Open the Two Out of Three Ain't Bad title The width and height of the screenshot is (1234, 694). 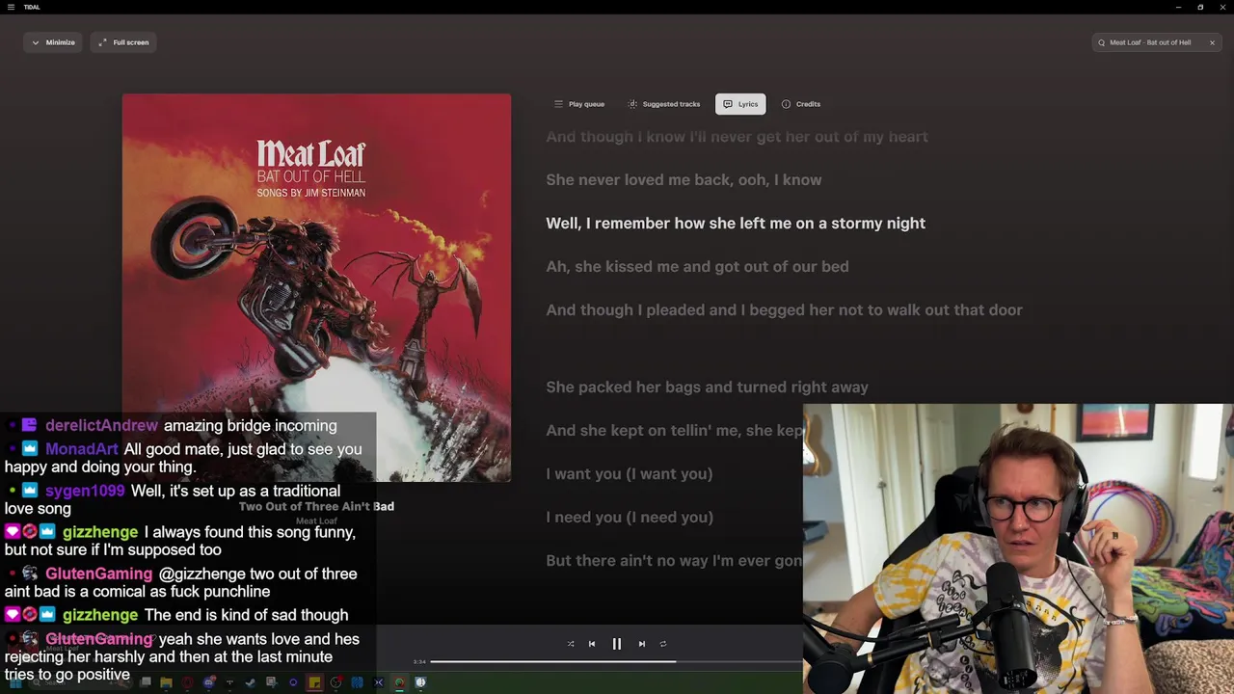[316, 506]
